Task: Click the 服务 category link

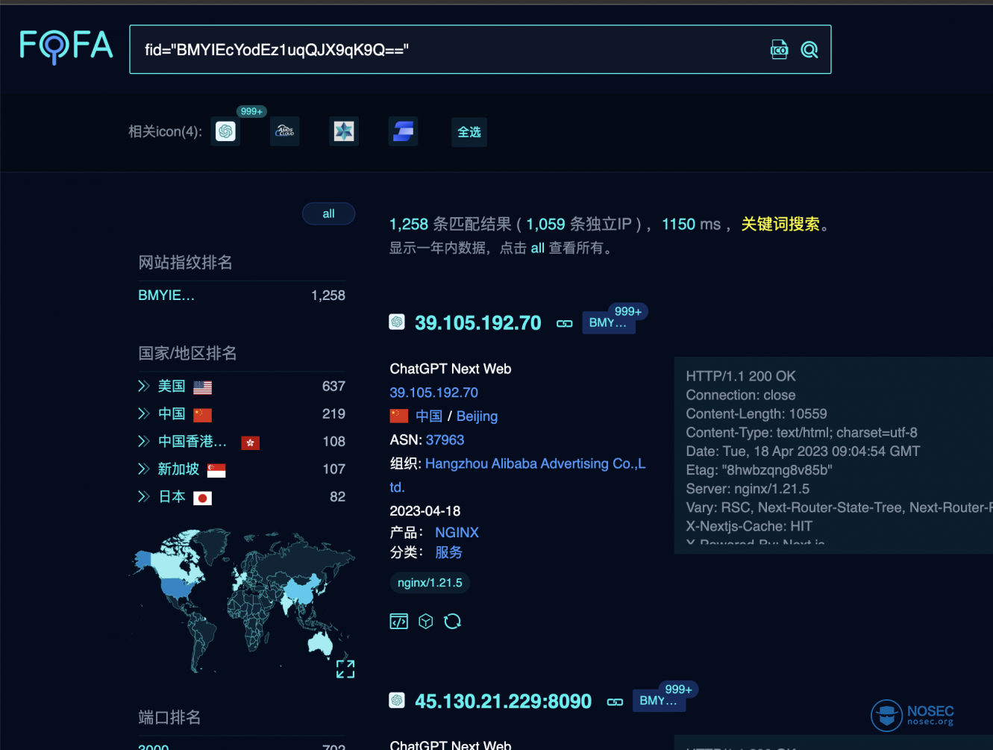Action: (448, 552)
